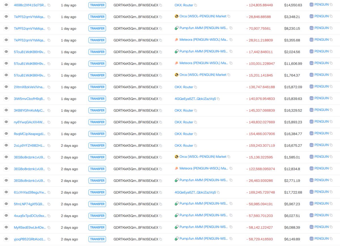The width and height of the screenshot is (340, 246).
Task: Copy transaction signature MyRSedE9wLik4De
Action: pos(49,228)
